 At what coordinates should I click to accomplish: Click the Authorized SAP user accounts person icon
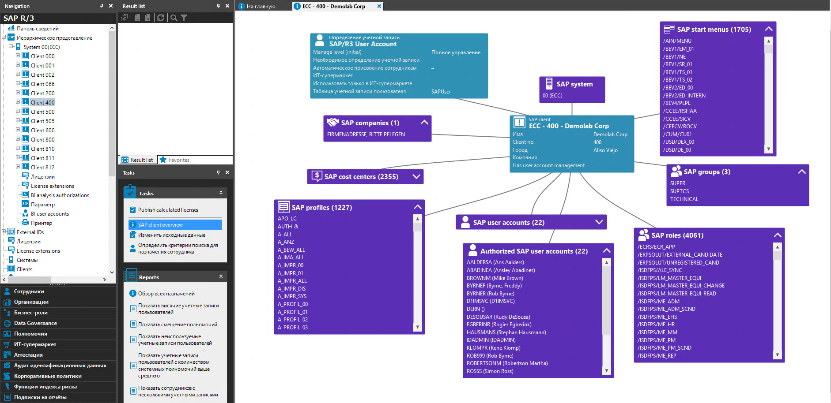pos(472,250)
